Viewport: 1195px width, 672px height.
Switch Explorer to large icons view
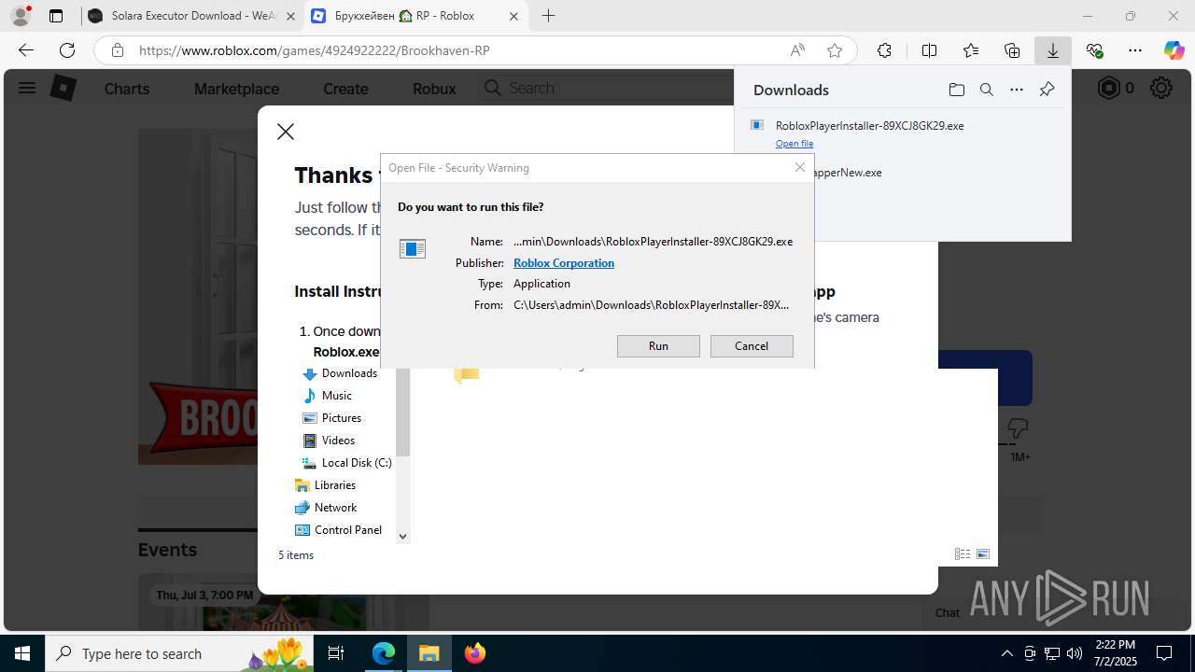(x=983, y=553)
